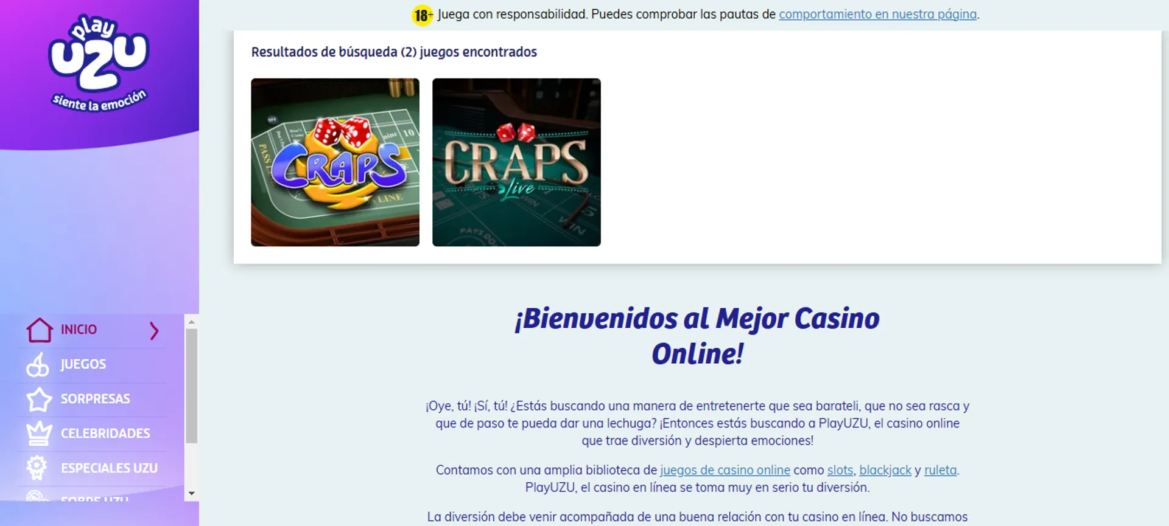1169x526 pixels.
Task: Click the Resultados de búsqueda heading
Action: point(394,52)
